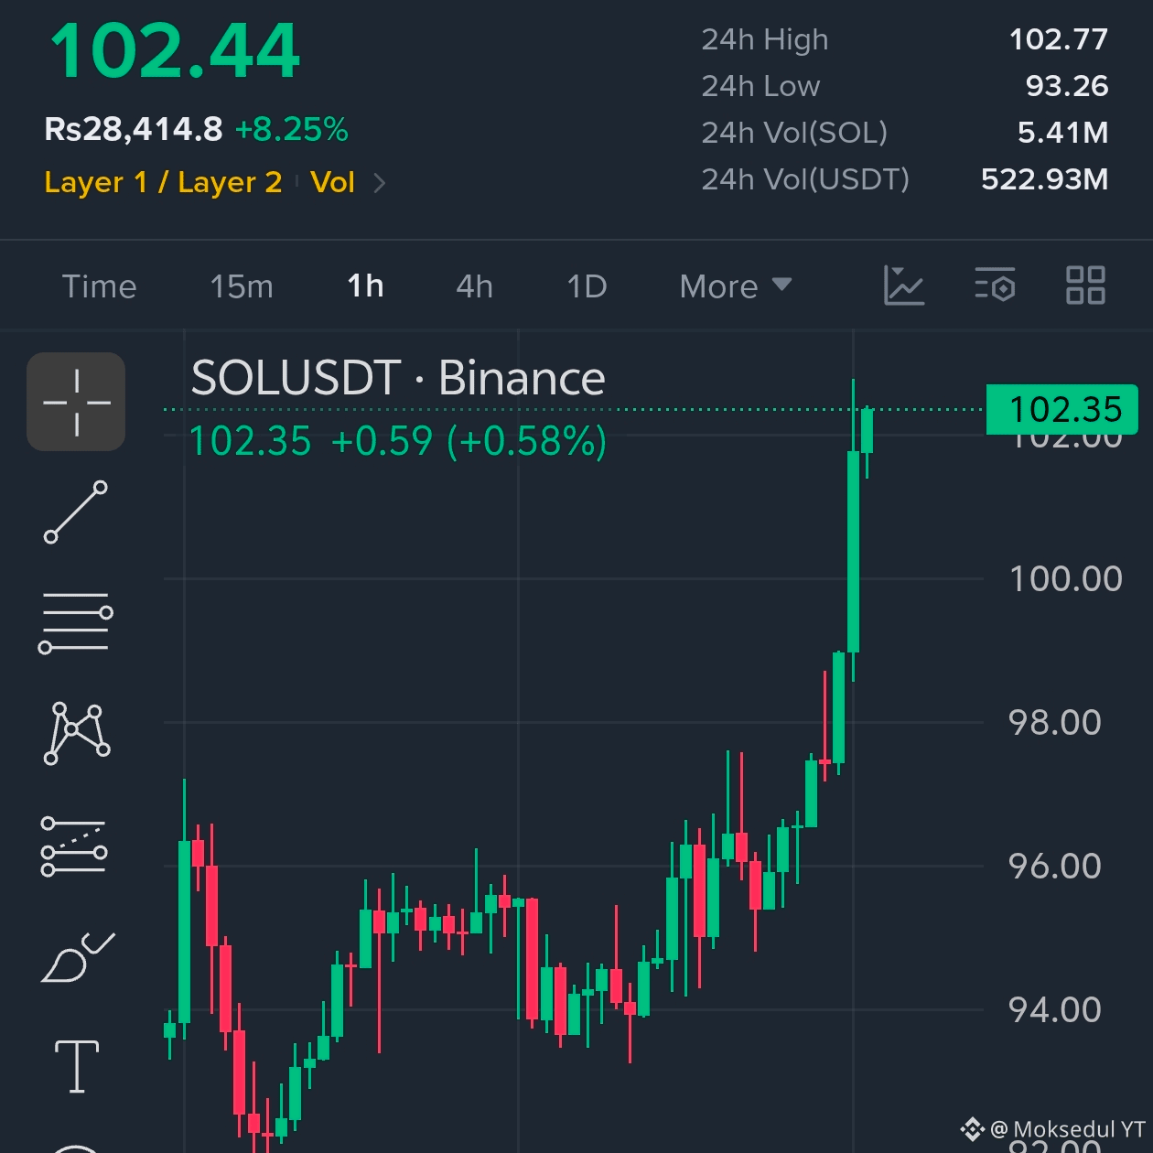Switch to Time chart view
Image resolution: width=1153 pixels, height=1153 pixels.
99,286
